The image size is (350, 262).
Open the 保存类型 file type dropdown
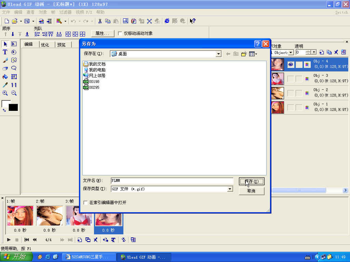pyautogui.click(x=230, y=189)
